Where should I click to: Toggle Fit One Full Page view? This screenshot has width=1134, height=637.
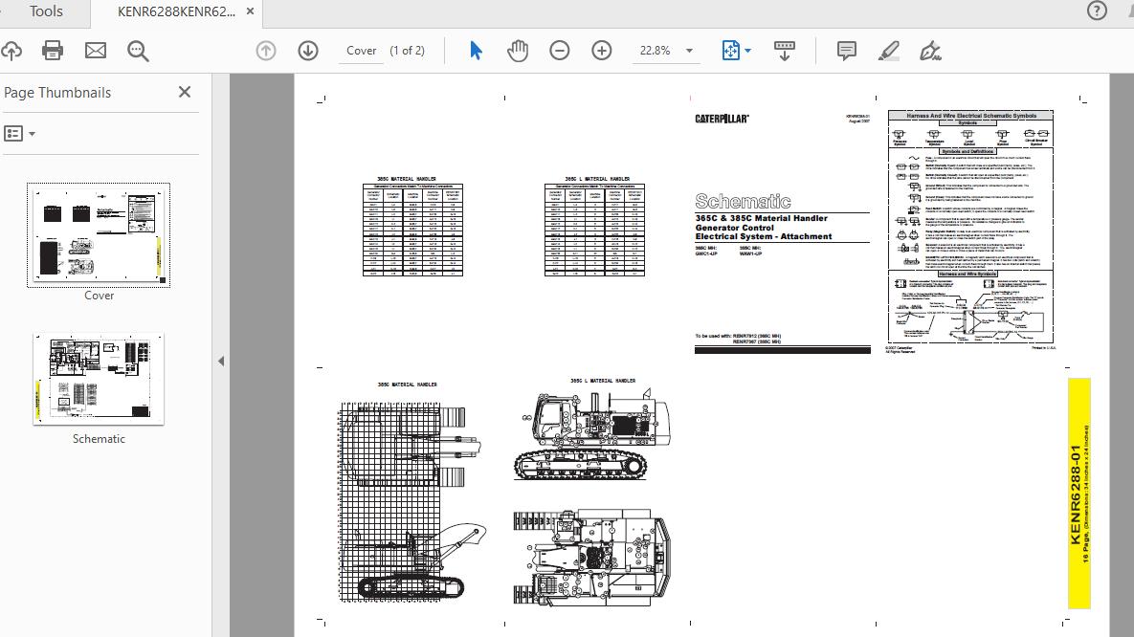[729, 51]
